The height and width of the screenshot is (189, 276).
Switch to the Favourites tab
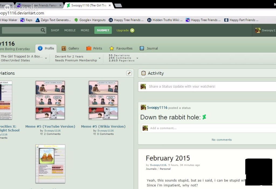(x=121, y=49)
